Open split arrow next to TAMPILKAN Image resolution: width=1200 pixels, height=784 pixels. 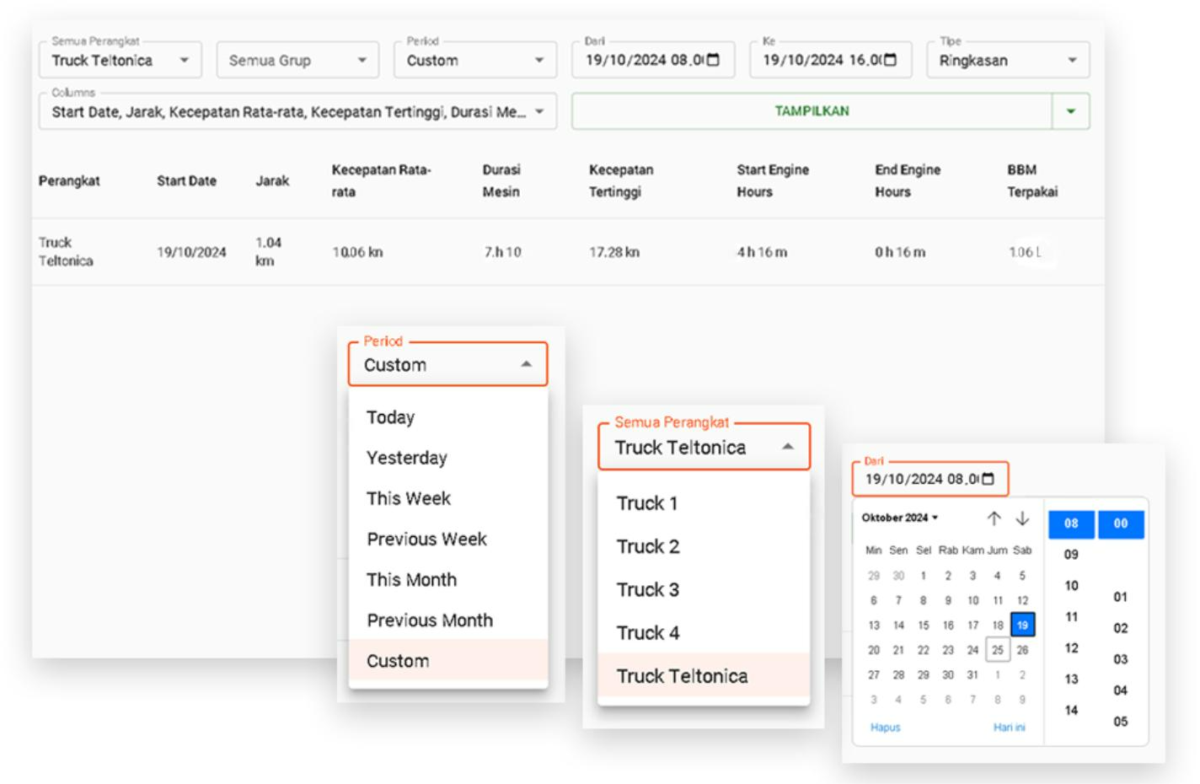coord(1070,111)
